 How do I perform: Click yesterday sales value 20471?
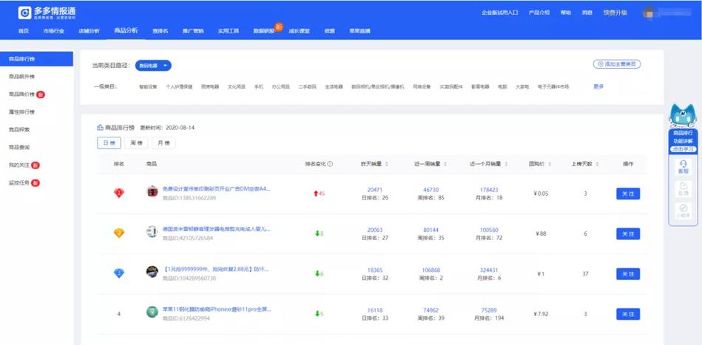[375, 190]
